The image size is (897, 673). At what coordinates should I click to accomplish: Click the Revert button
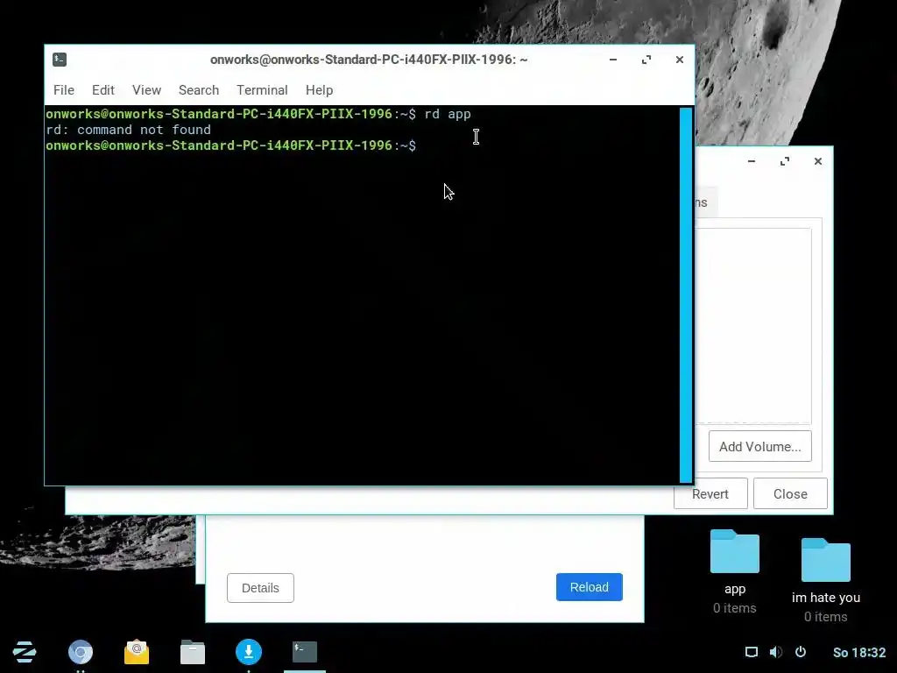click(710, 494)
